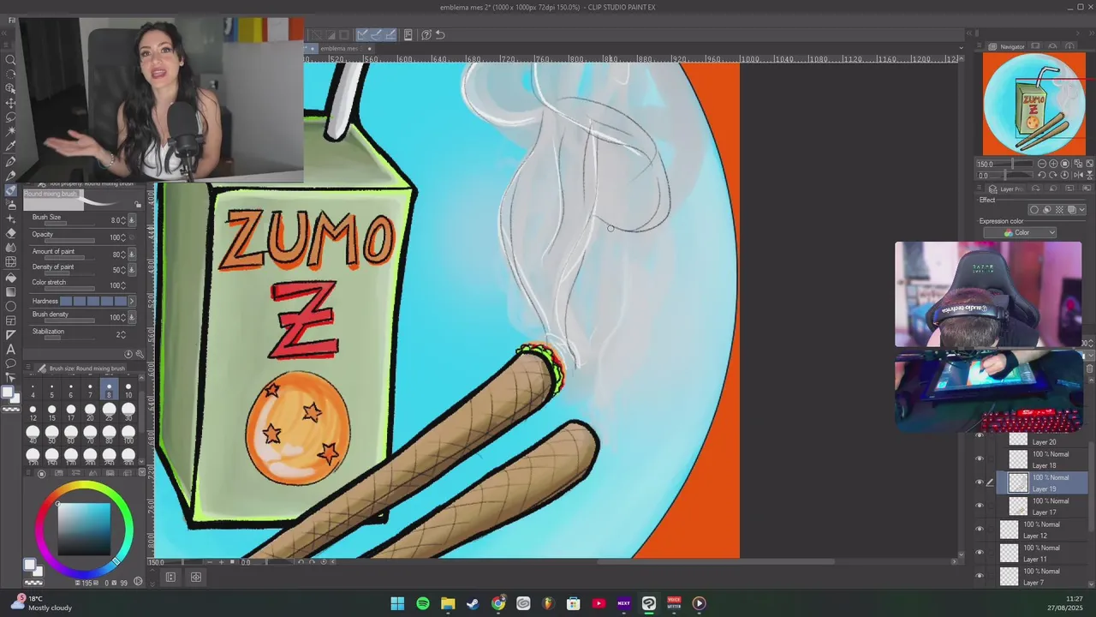Open File Explorer from the taskbar
The width and height of the screenshot is (1096, 617).
[448, 603]
